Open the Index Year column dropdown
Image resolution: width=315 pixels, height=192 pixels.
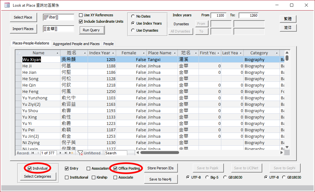pos(113,53)
